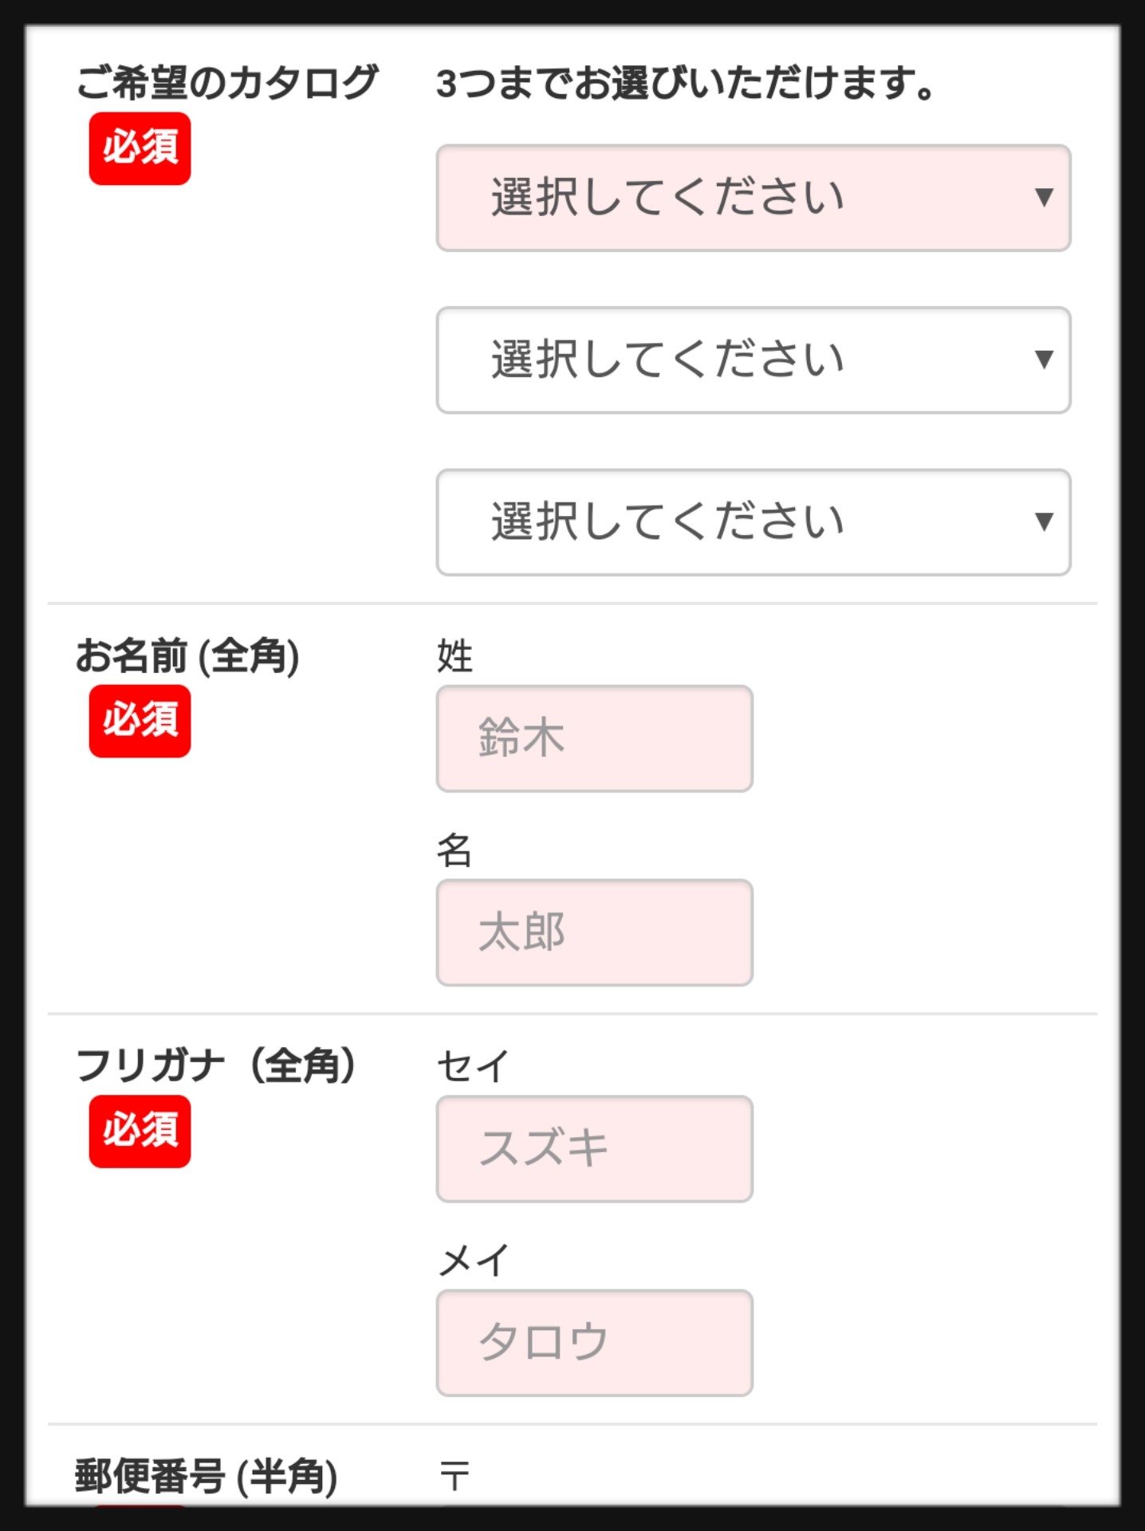Click the セイ label above the katakana field
The height and width of the screenshot is (1531, 1145).
point(472,1066)
